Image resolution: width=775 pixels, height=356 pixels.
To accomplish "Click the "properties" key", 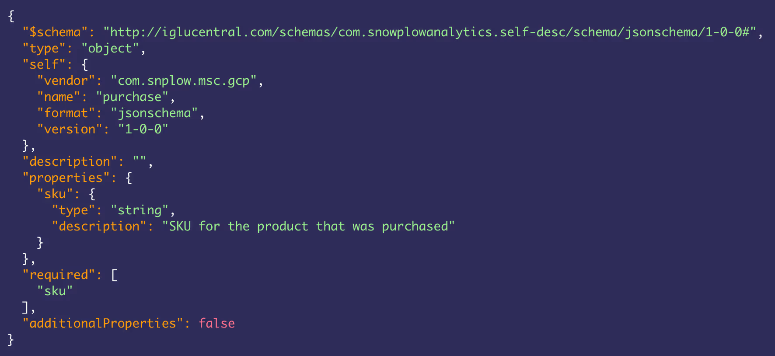I will click(66, 178).
